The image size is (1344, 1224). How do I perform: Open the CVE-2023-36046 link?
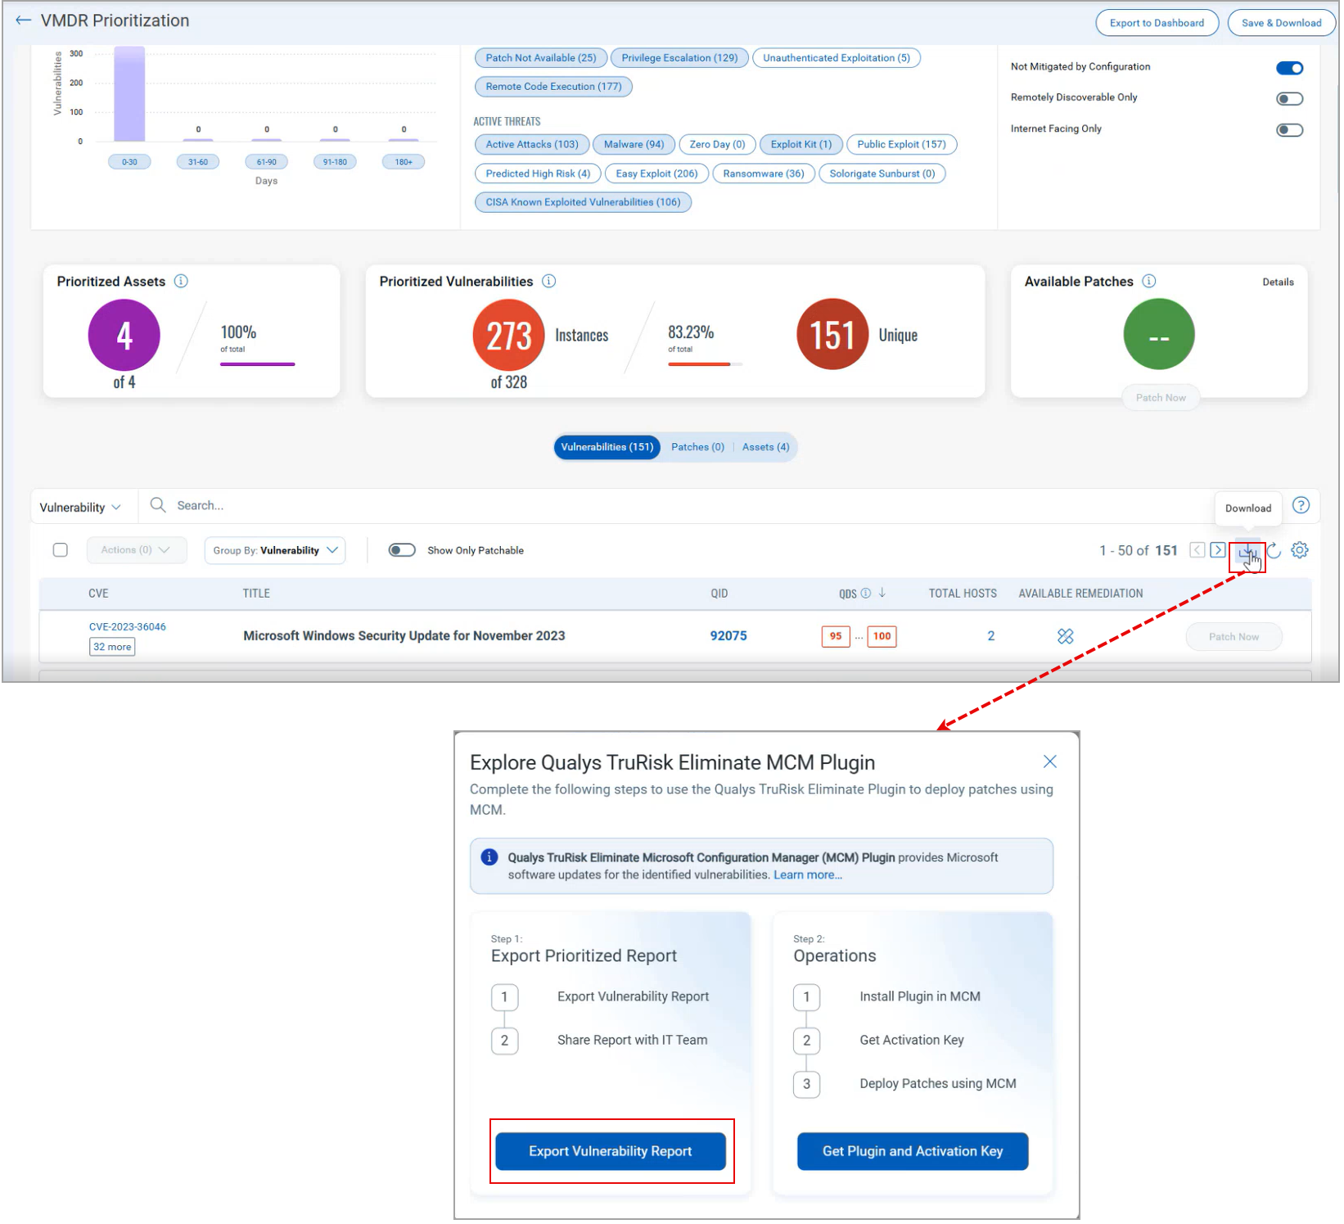point(128,627)
